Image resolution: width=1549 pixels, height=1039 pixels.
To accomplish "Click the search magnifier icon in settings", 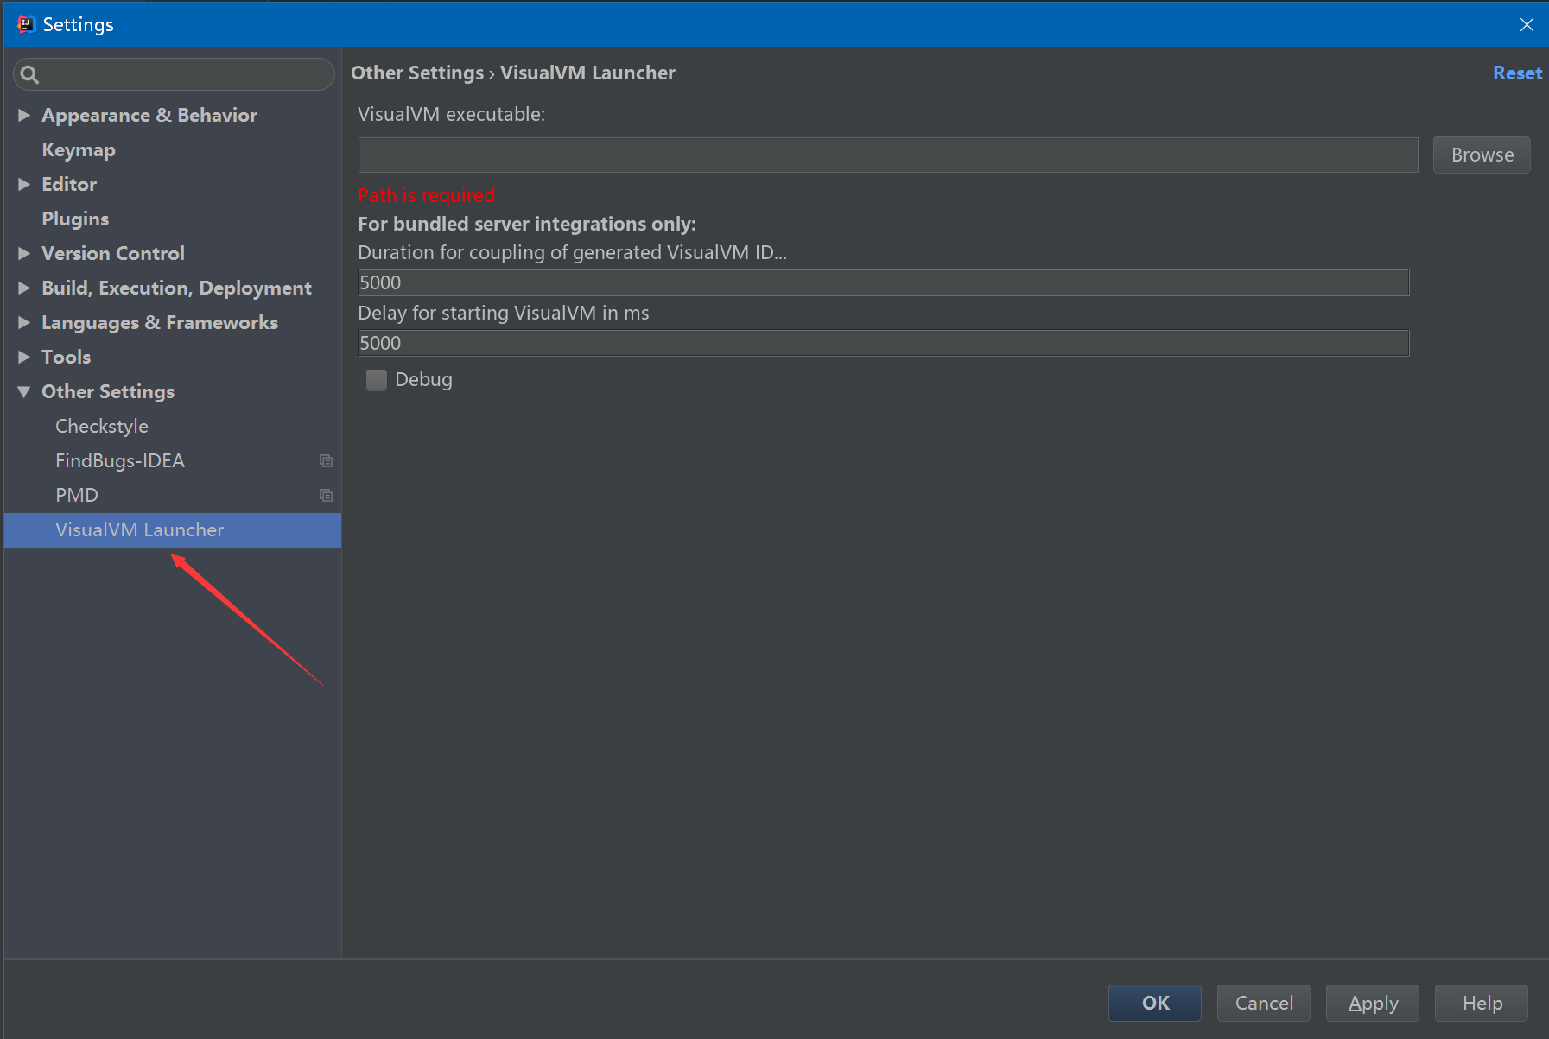I will (x=29, y=74).
